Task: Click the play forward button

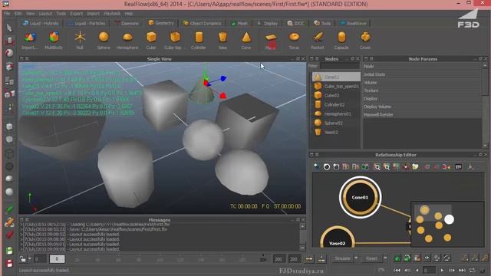Action: click(442, 270)
